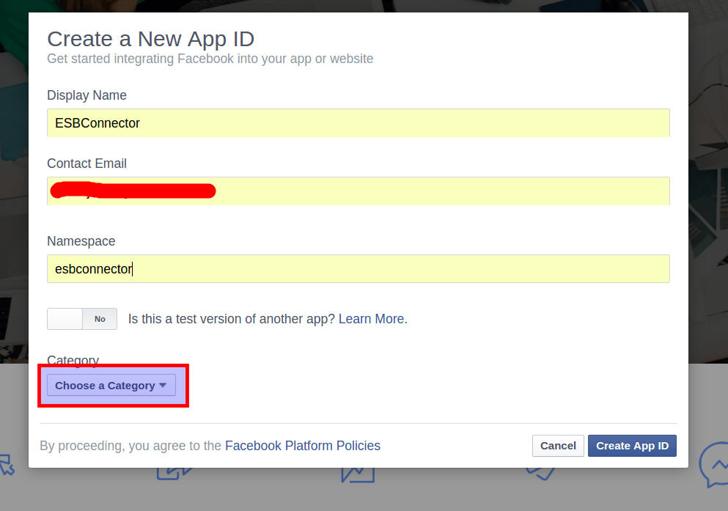
Task: View the Facebook Platform Policies
Action: point(302,446)
